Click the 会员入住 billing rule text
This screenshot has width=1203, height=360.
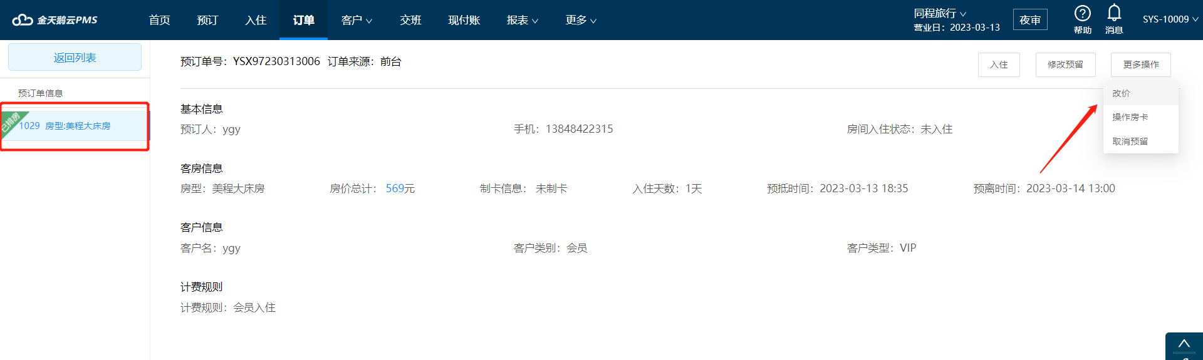[x=254, y=307]
